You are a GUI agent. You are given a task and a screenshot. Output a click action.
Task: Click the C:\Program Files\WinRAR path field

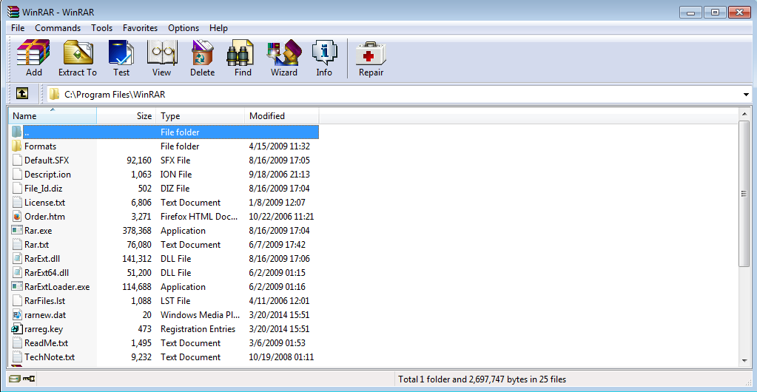pos(395,95)
